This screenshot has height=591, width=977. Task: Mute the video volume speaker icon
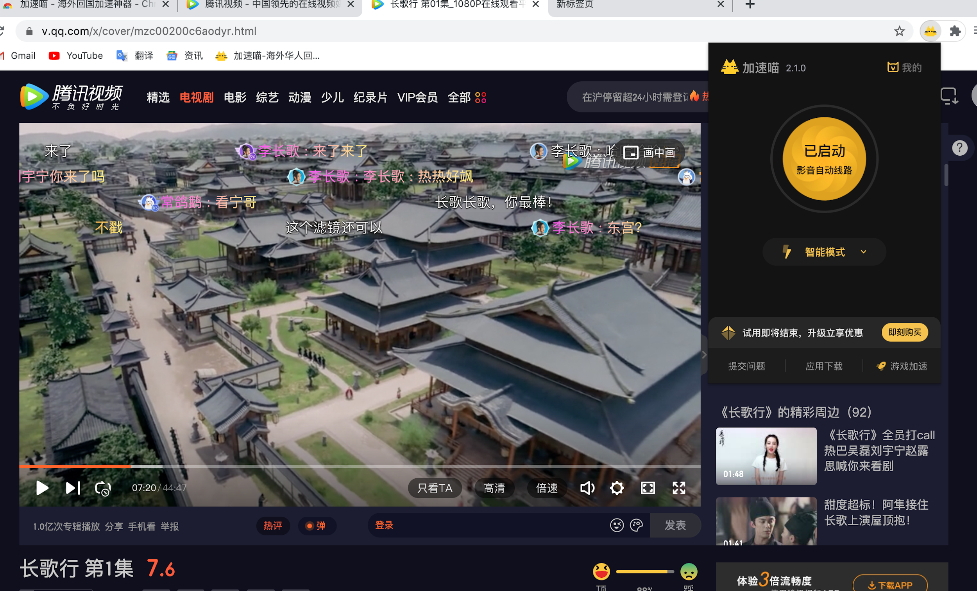[x=587, y=488]
